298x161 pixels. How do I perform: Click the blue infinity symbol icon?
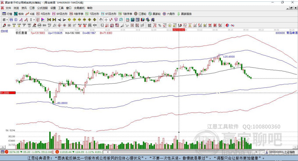(x=233, y=26)
